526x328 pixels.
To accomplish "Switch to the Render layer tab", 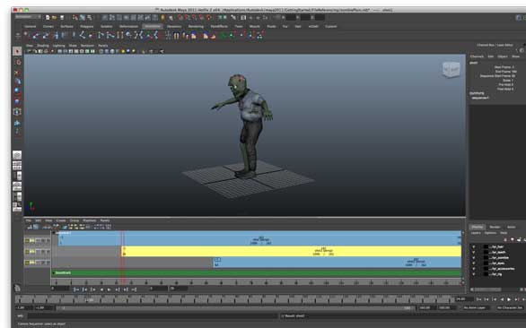I will coord(495,227).
